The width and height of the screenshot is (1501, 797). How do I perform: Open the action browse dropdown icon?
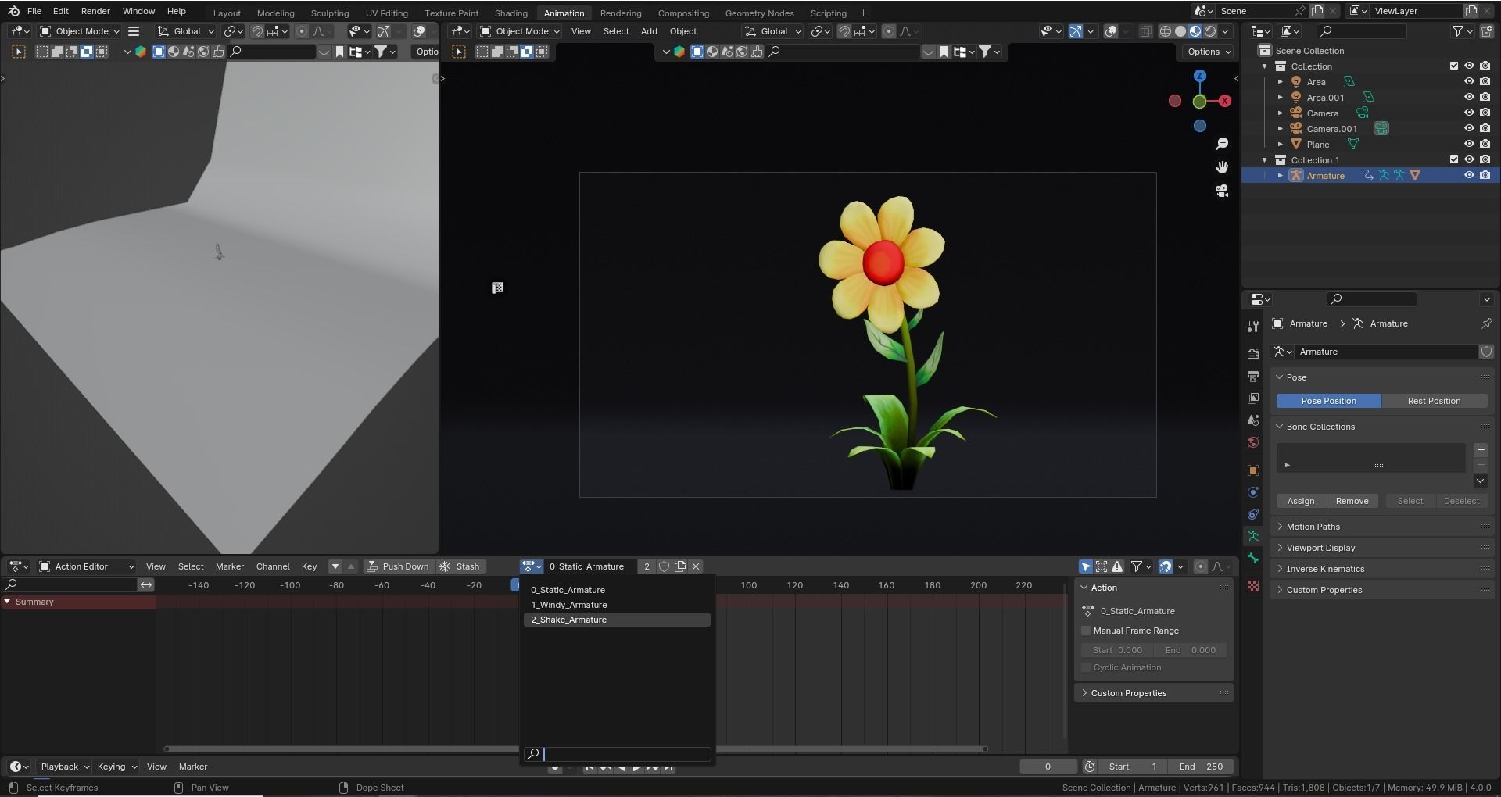(x=532, y=566)
